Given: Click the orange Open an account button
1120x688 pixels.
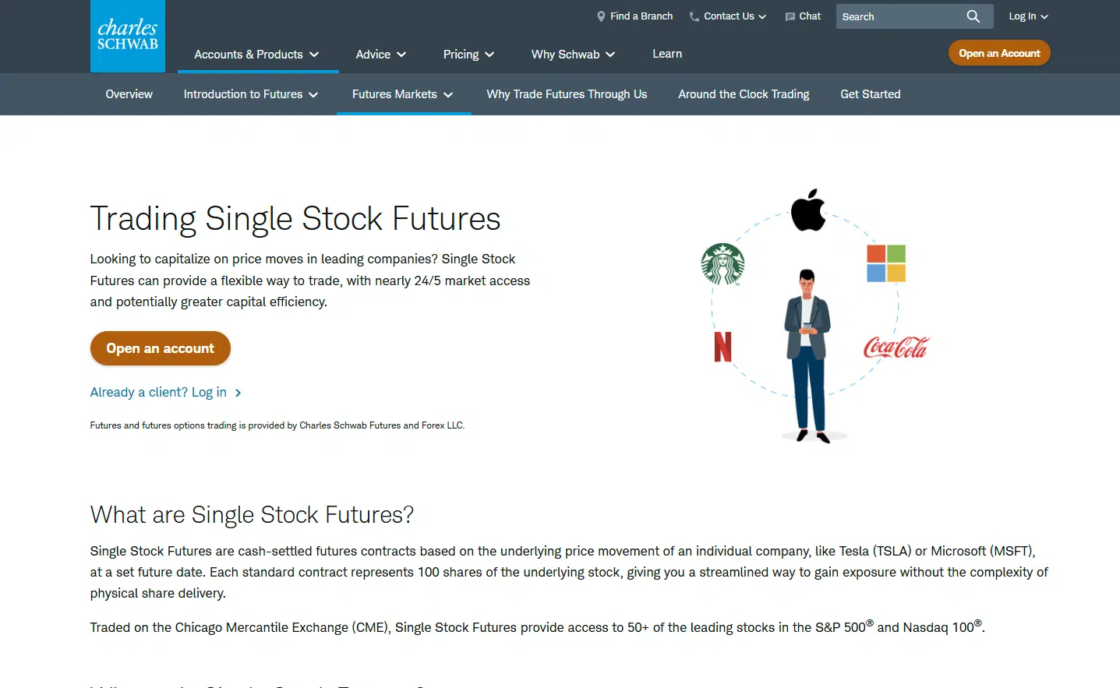Looking at the screenshot, I should (161, 348).
